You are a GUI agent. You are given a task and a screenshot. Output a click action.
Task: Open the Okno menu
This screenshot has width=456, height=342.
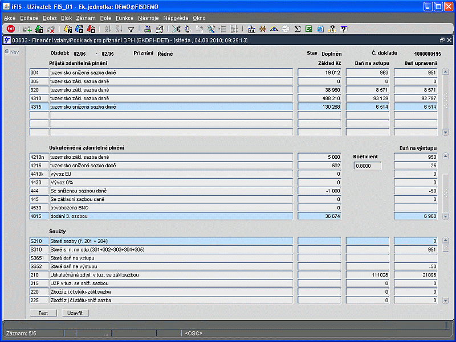pyautogui.click(x=199, y=18)
